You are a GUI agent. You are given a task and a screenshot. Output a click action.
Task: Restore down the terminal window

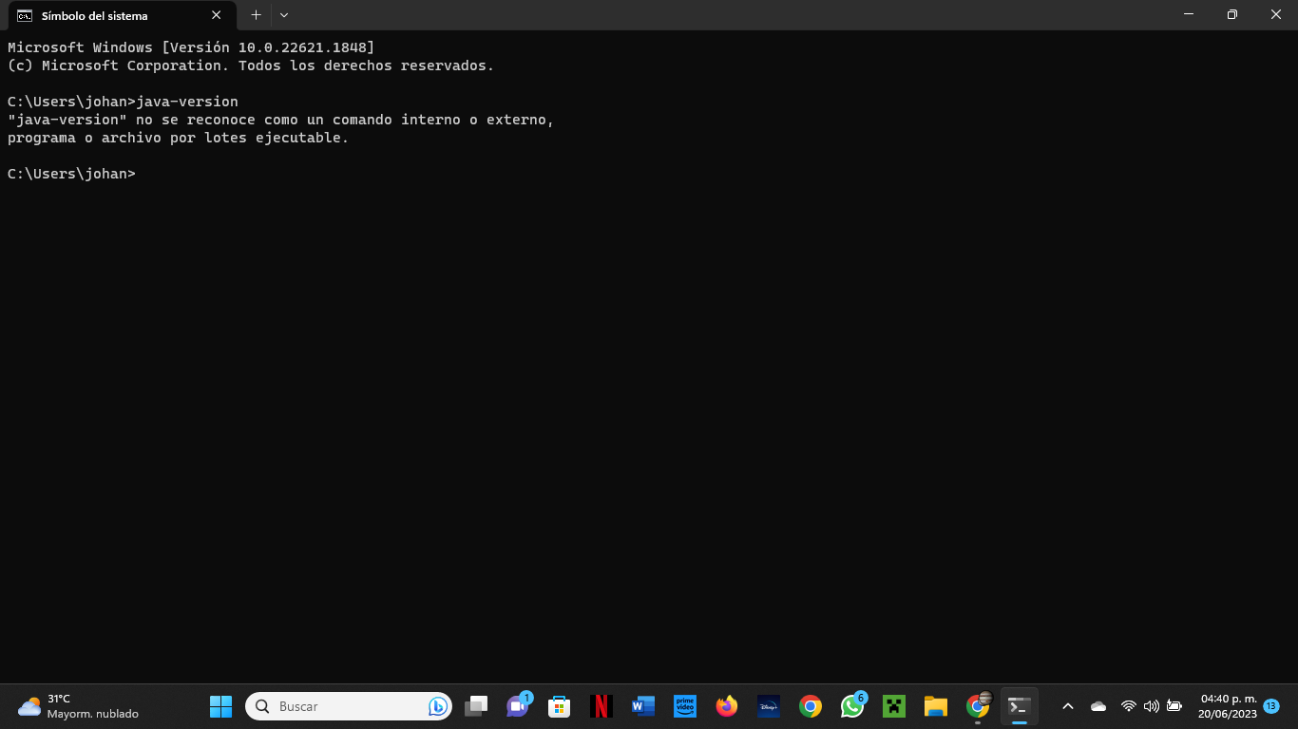(x=1232, y=14)
